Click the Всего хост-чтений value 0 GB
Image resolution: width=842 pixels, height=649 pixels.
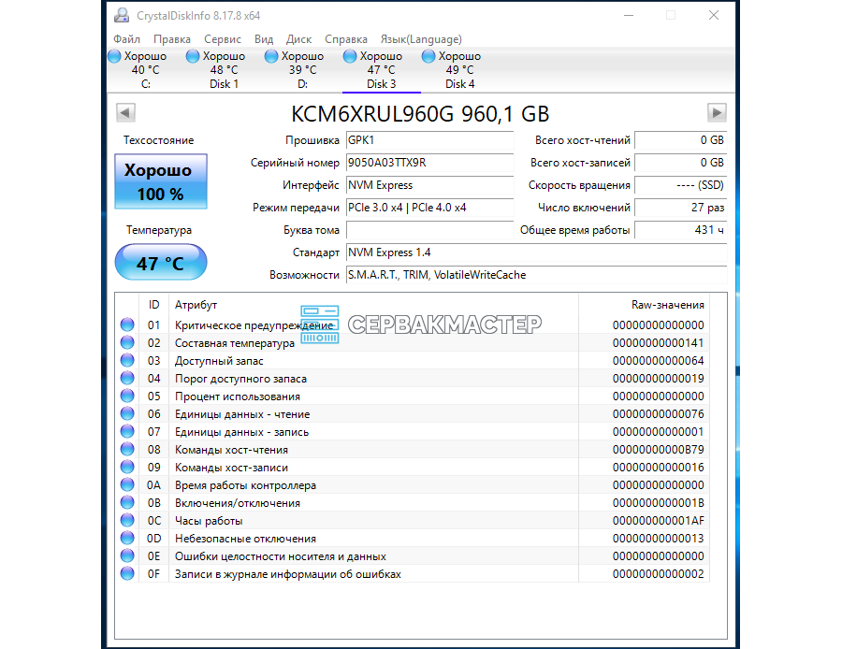(x=680, y=140)
